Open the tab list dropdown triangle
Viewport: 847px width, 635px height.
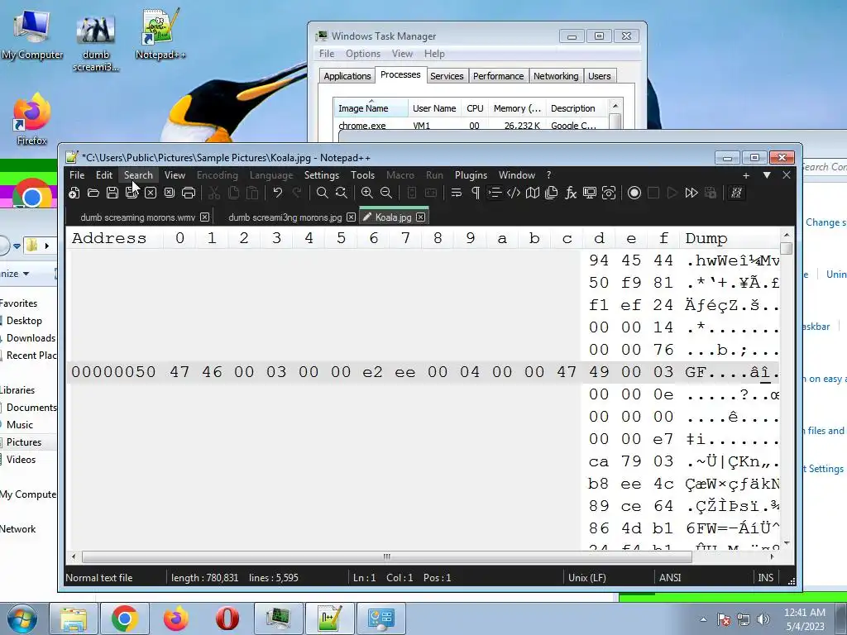coord(767,175)
